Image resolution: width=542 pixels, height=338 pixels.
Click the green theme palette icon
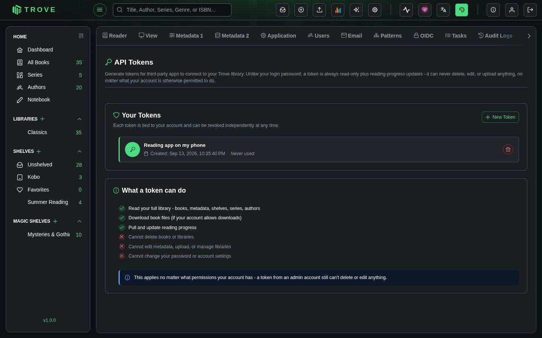click(462, 10)
